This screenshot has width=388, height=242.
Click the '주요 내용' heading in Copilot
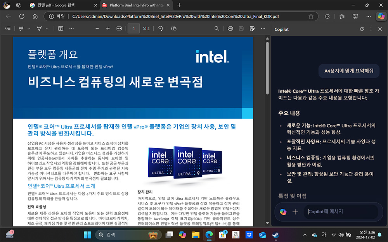[x=289, y=113]
